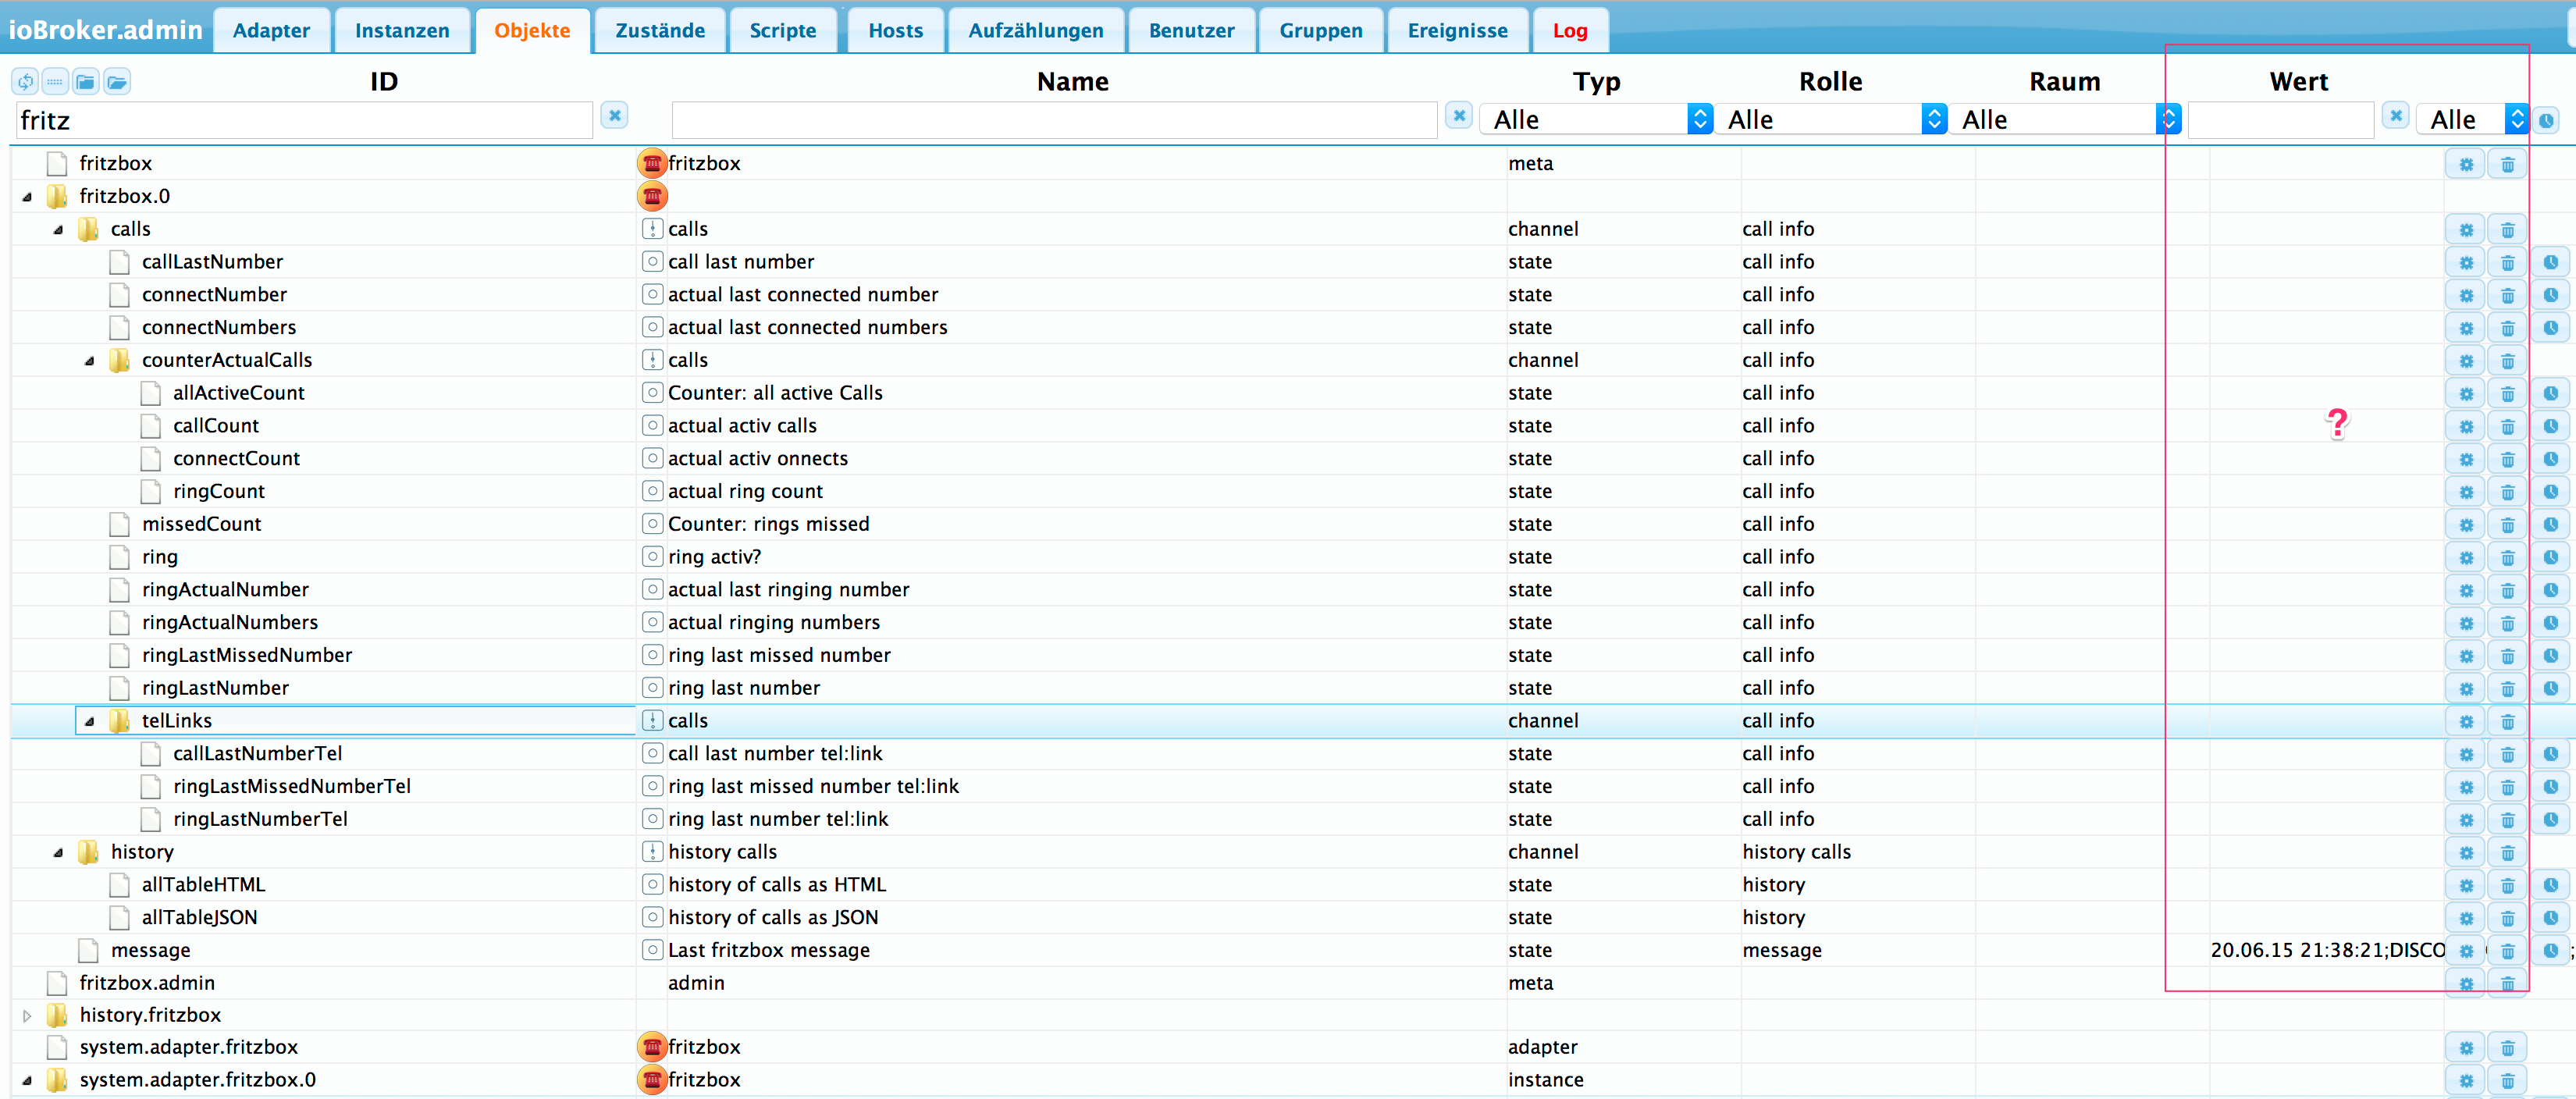The width and height of the screenshot is (2576, 1099).
Task: Click the 'Last fritzbox message' name cell
Action: [768, 951]
